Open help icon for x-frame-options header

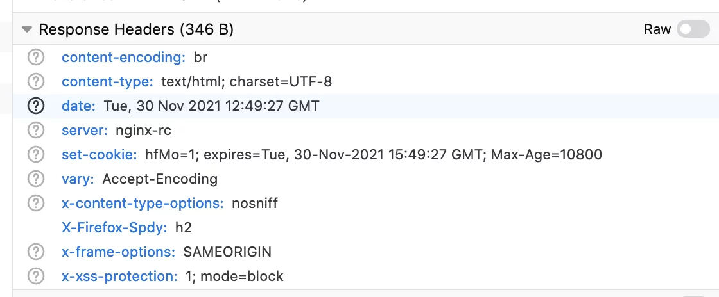tap(36, 252)
